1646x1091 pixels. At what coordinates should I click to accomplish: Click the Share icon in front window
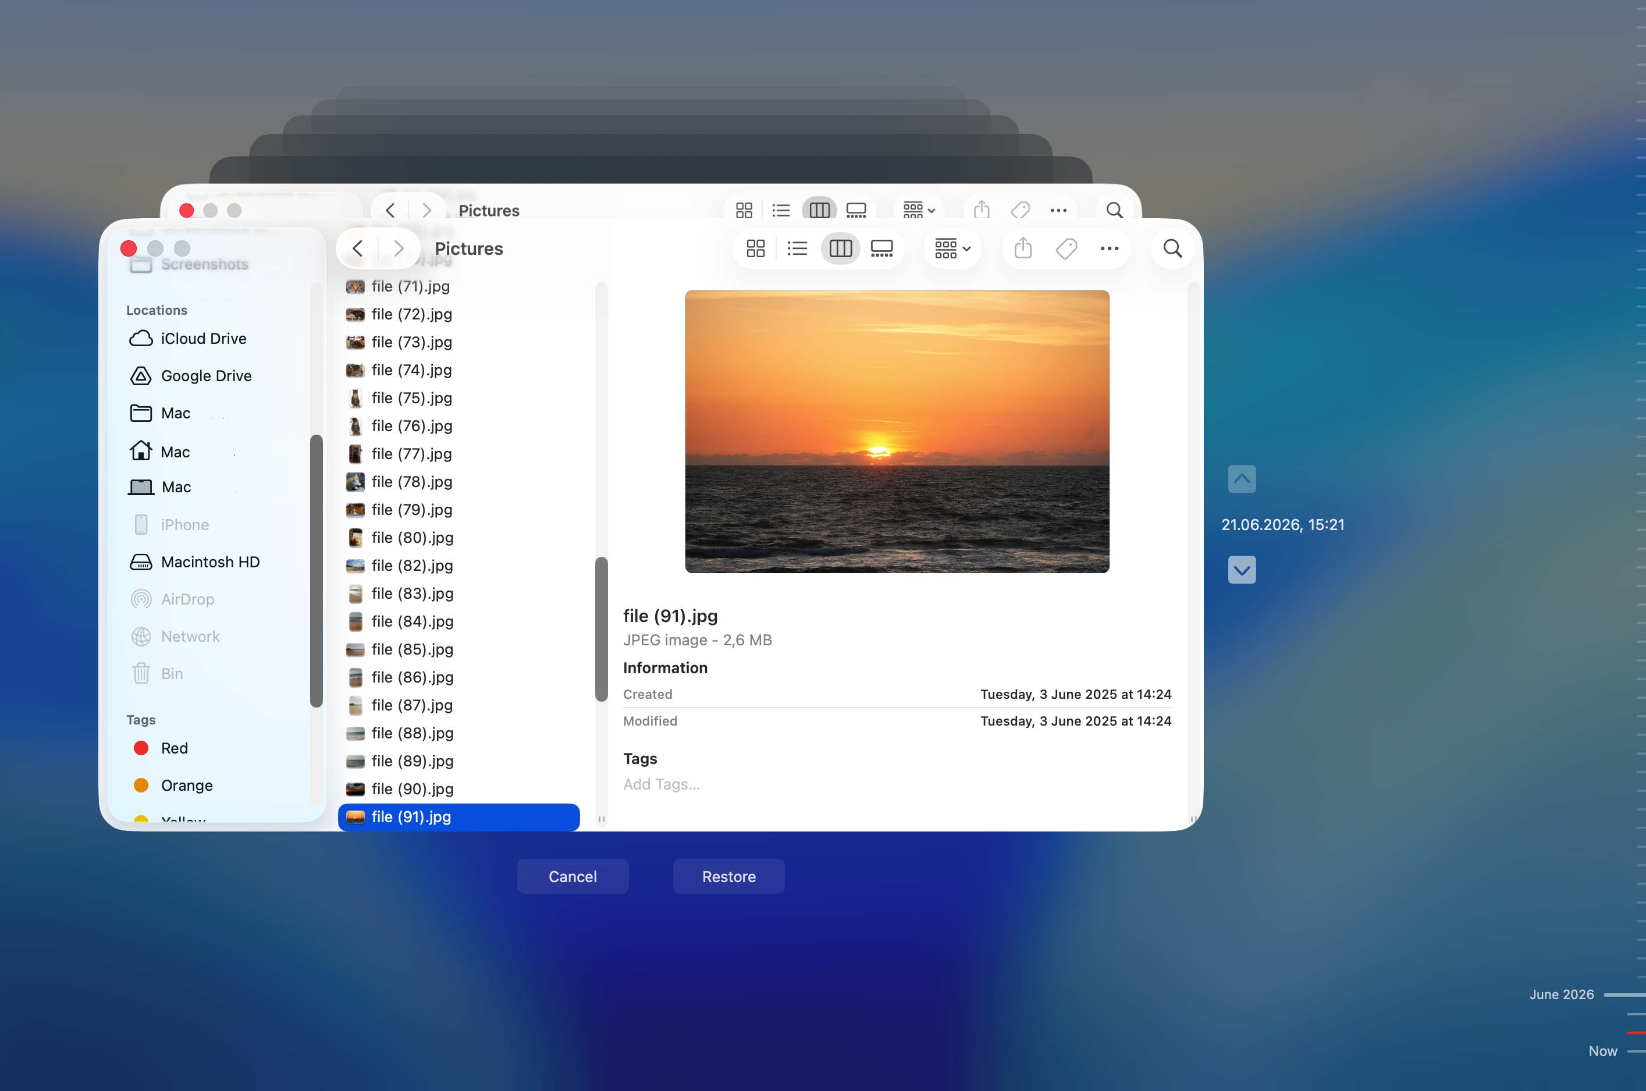1023,248
